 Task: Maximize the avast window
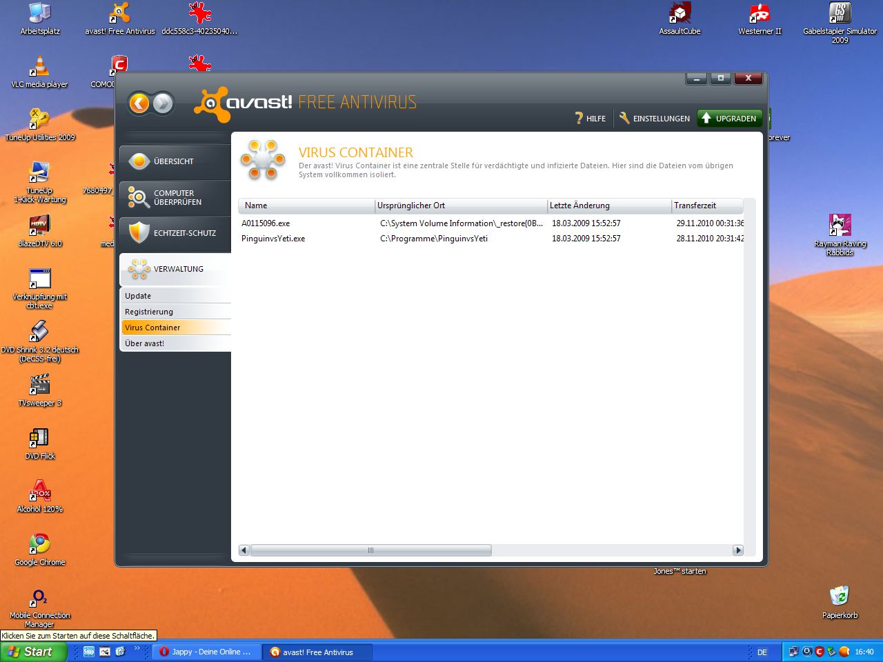(x=721, y=79)
